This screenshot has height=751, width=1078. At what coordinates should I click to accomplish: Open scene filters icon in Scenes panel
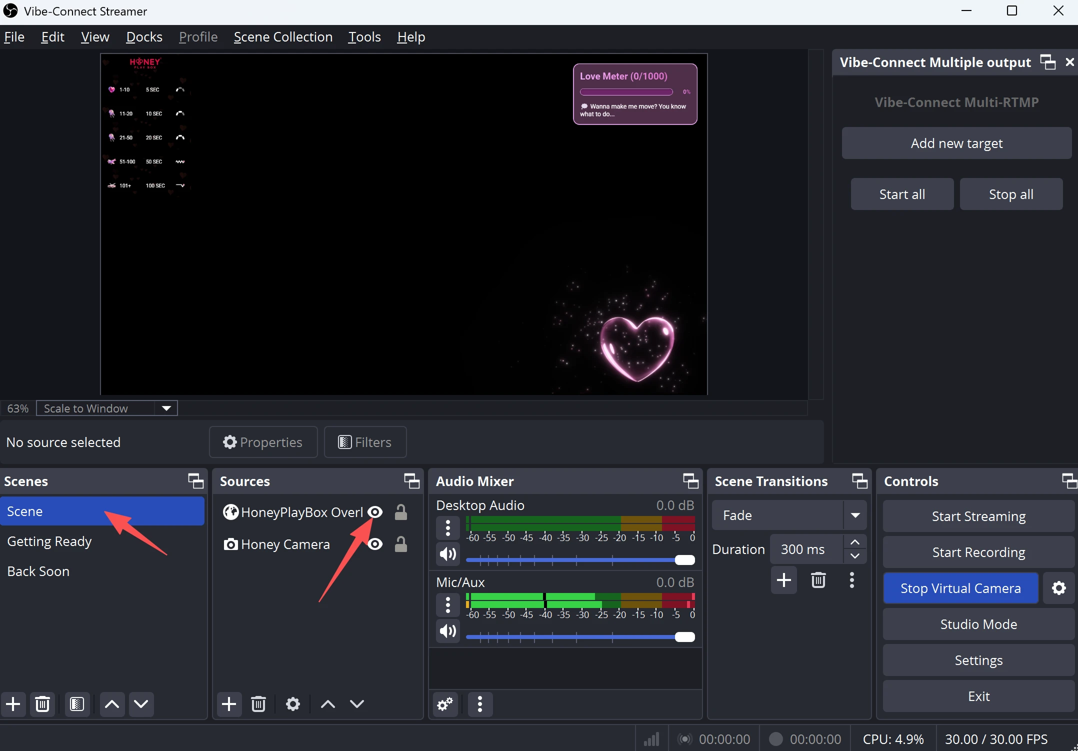[x=76, y=704]
